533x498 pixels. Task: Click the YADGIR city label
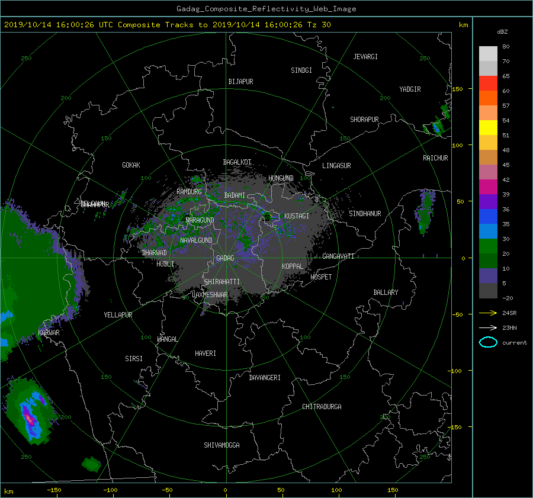pos(410,89)
